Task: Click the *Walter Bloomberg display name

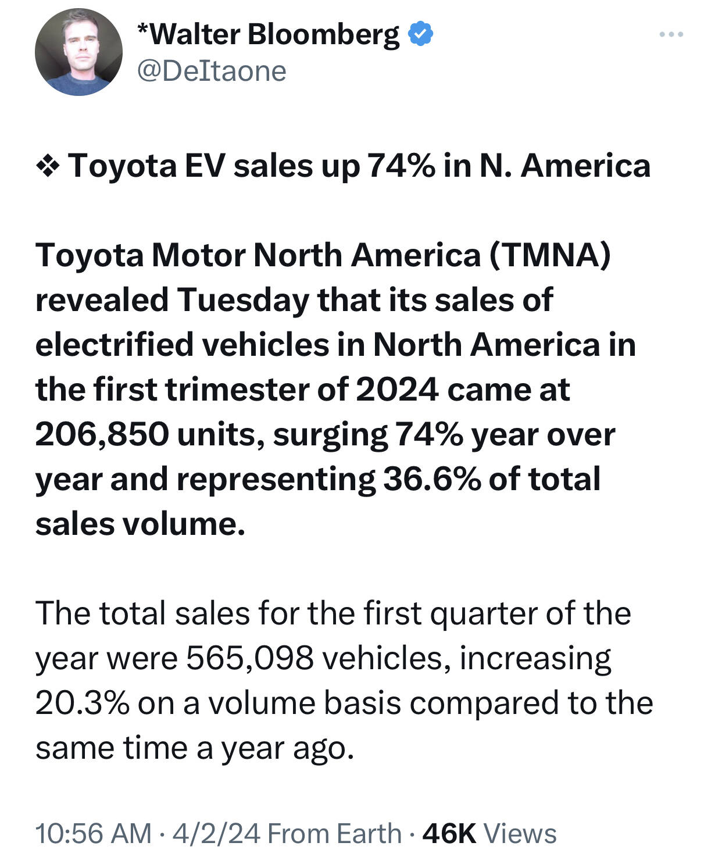Action: point(268,35)
